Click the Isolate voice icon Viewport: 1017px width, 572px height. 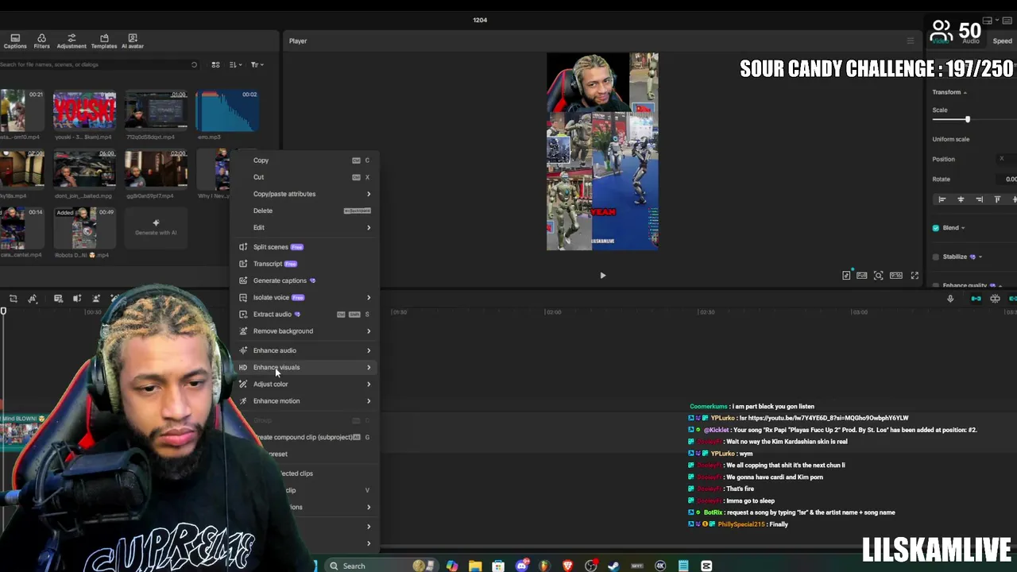243,297
